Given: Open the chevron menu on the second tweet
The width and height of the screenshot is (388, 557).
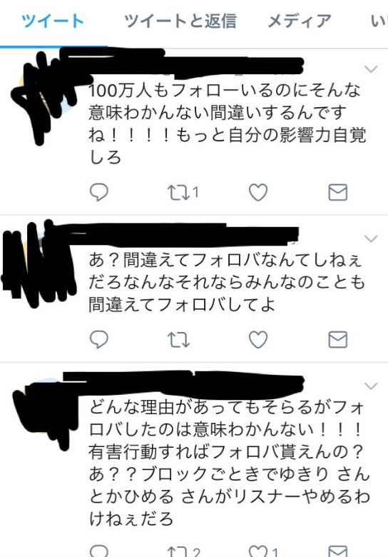Looking at the screenshot, I should point(371,239).
